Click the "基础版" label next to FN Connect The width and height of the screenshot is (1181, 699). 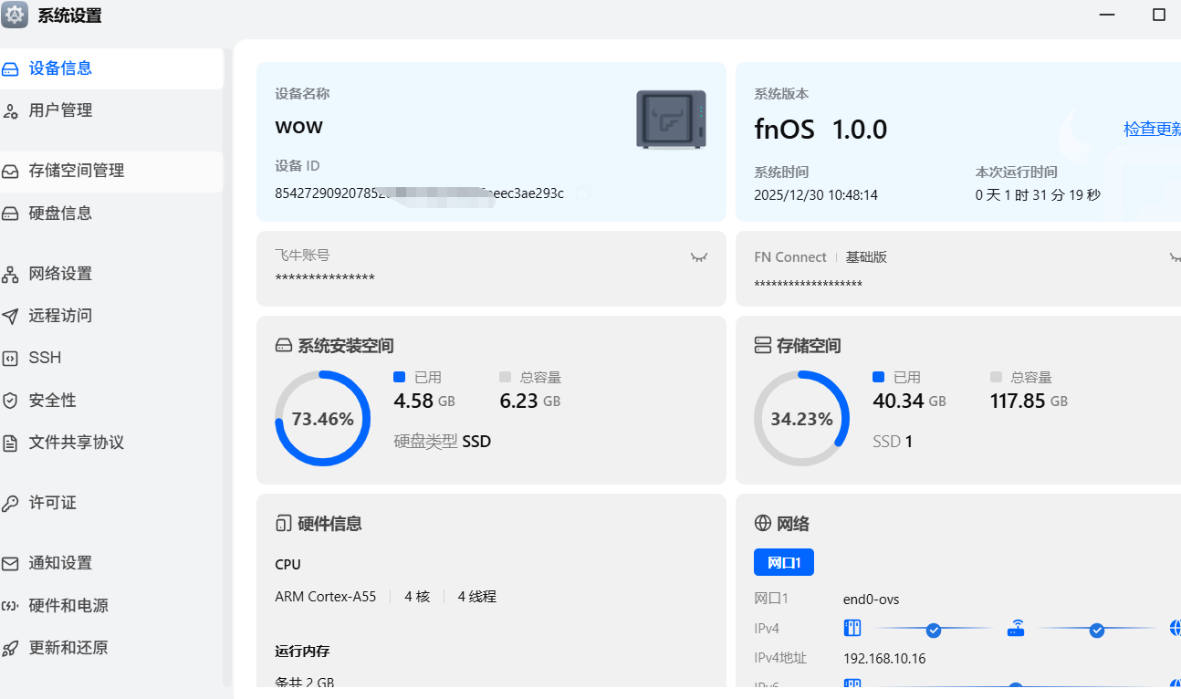pos(866,257)
